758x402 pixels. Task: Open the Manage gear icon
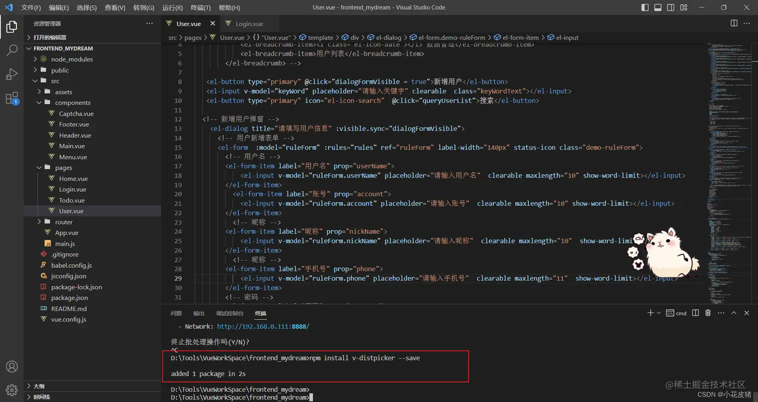[x=12, y=389]
